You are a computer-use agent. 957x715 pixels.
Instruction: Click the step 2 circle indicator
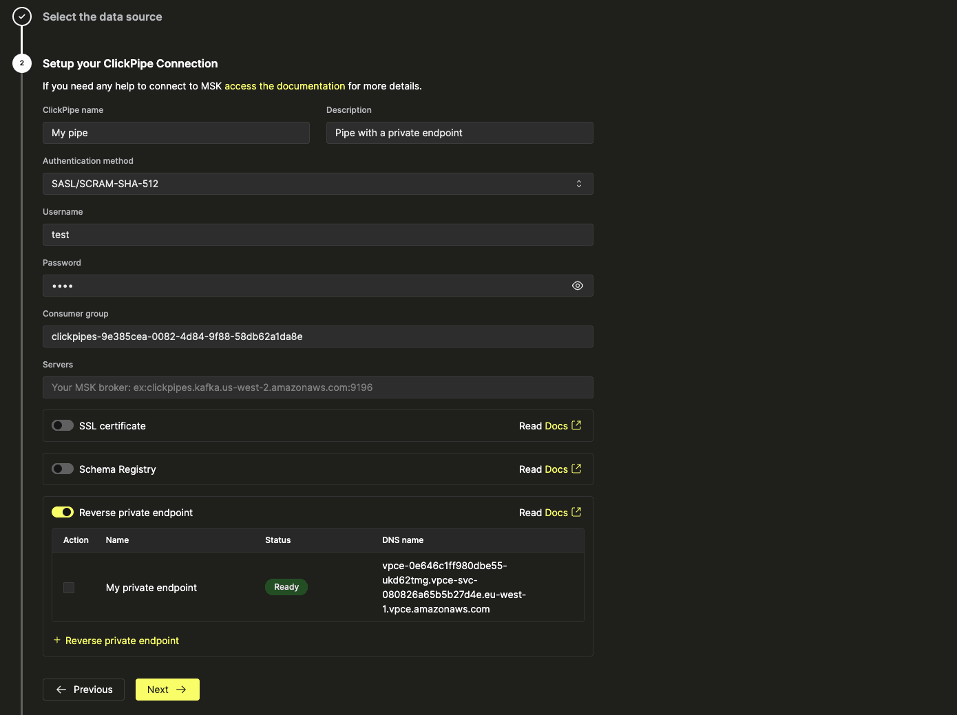[22, 63]
